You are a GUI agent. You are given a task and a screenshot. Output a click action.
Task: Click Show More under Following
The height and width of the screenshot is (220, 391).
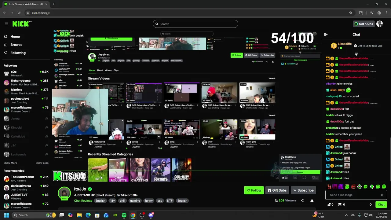[x=10, y=163]
